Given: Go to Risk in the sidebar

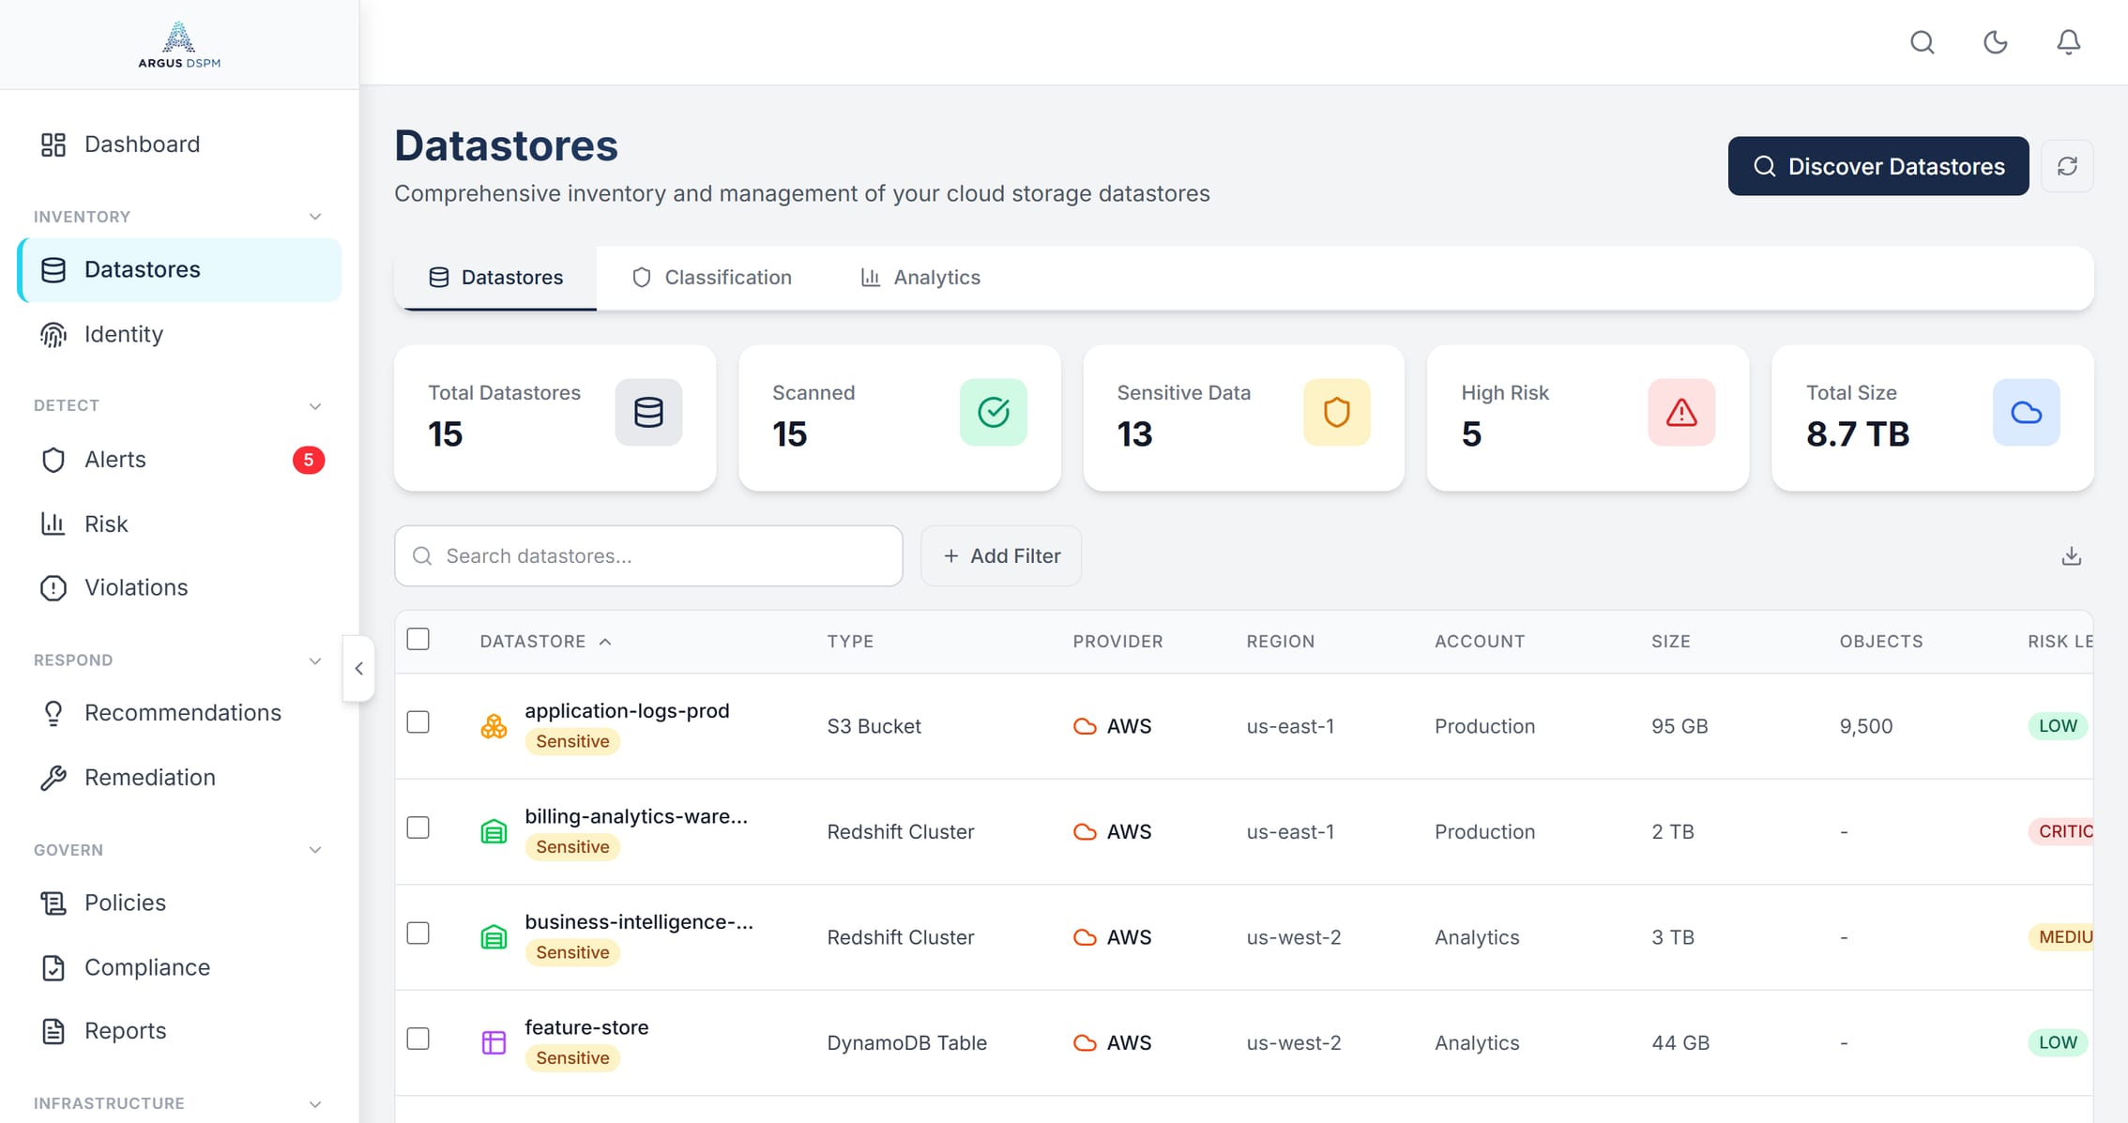Looking at the screenshot, I should click(x=179, y=524).
